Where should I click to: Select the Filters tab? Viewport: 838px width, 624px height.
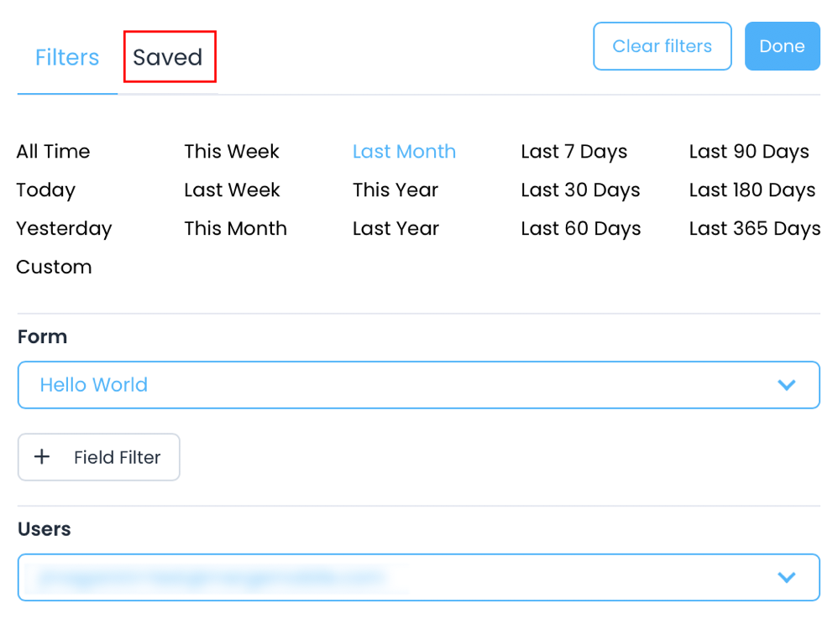click(x=66, y=57)
